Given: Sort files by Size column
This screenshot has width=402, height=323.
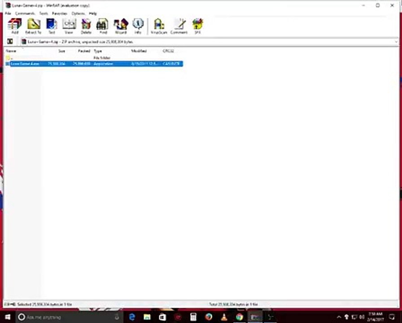Looking at the screenshot, I should tap(61, 51).
